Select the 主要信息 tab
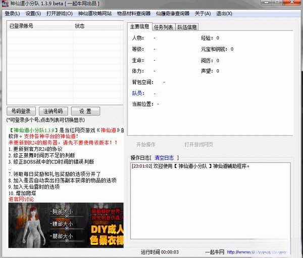The height and width of the screenshot is (258, 303). pos(139,26)
